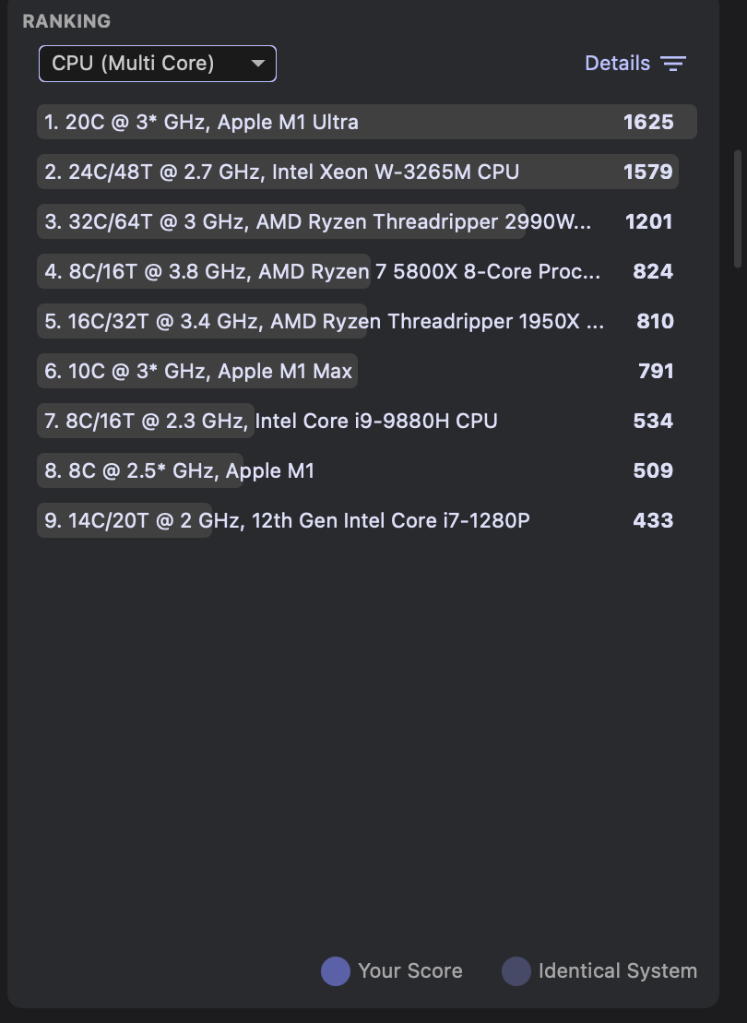Click the Your Score legend label
The image size is (747, 1023).
(410, 971)
